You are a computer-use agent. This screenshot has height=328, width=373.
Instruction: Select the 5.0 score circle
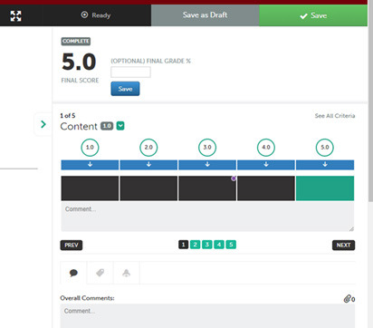(x=325, y=148)
